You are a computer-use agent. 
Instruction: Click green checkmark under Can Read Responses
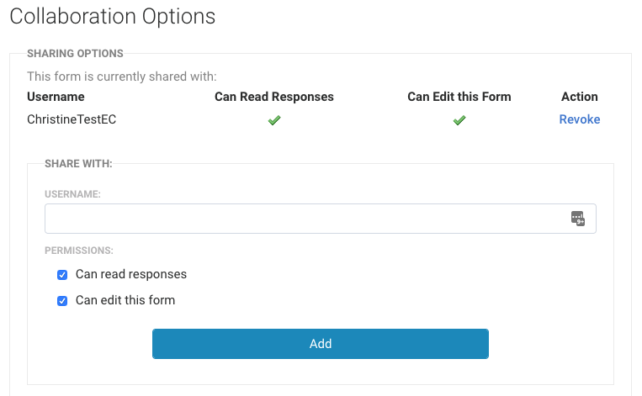(274, 120)
